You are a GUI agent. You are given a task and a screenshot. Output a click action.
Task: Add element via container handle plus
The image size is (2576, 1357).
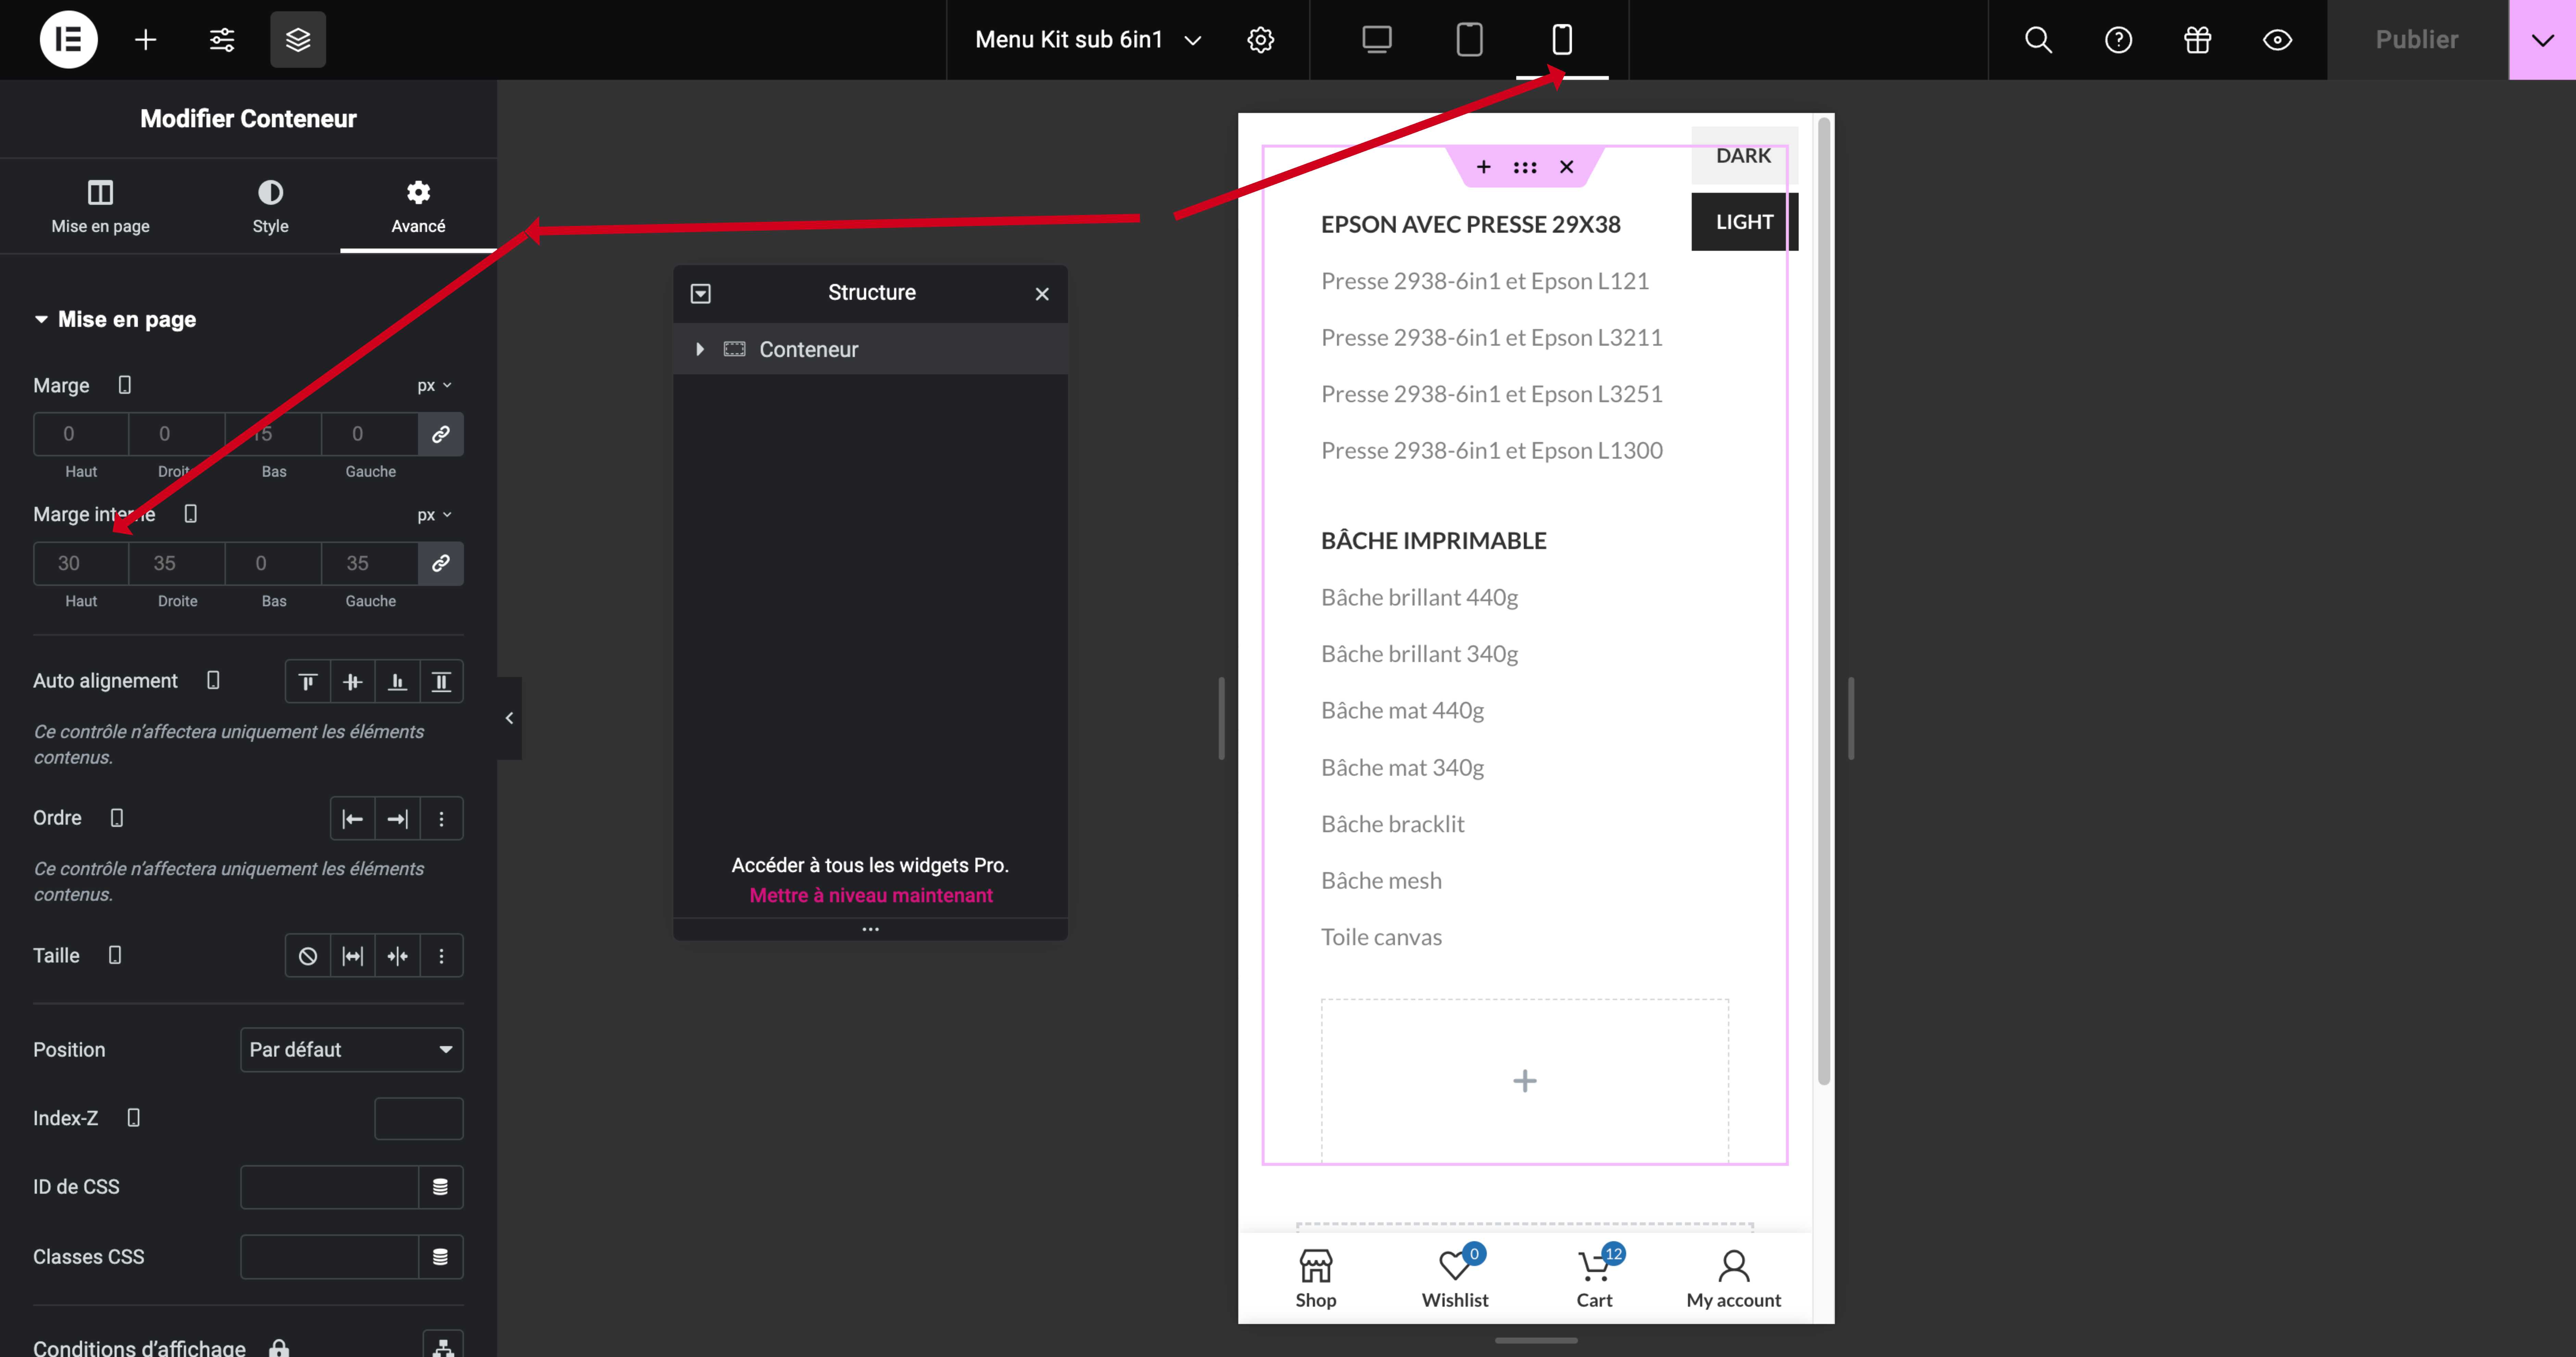click(x=1484, y=167)
